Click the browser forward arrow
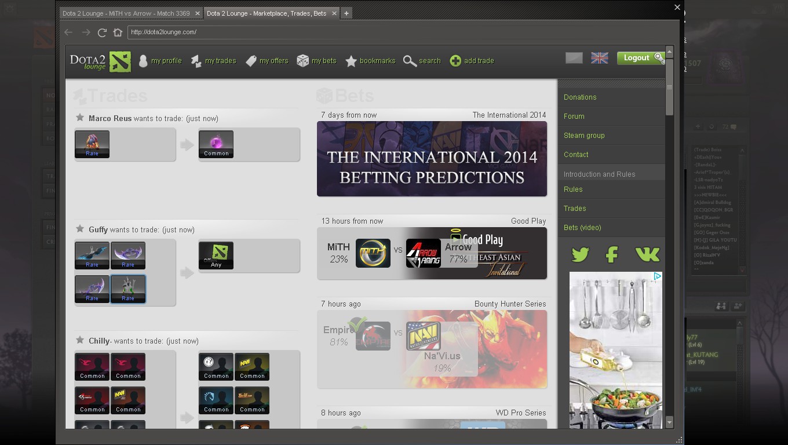 [86, 32]
